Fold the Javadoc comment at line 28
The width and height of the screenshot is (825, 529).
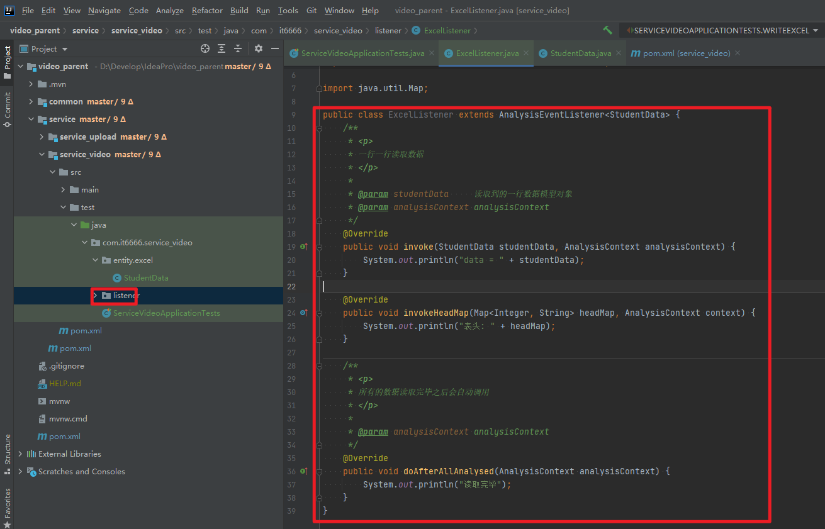pyautogui.click(x=319, y=365)
